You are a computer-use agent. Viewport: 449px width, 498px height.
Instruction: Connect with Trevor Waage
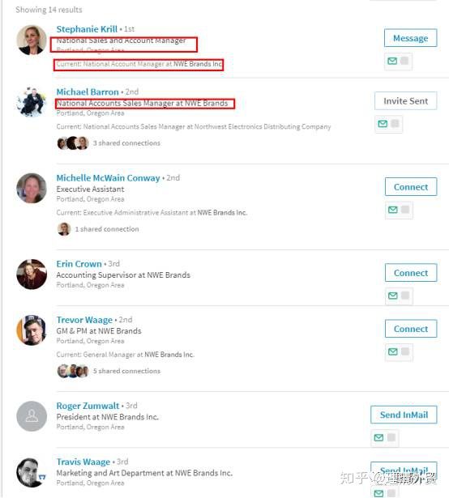click(411, 329)
